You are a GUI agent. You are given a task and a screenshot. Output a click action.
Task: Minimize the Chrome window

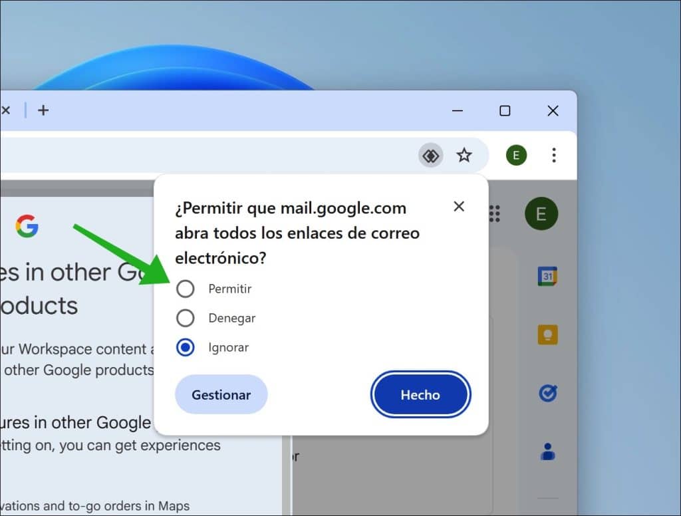point(458,111)
